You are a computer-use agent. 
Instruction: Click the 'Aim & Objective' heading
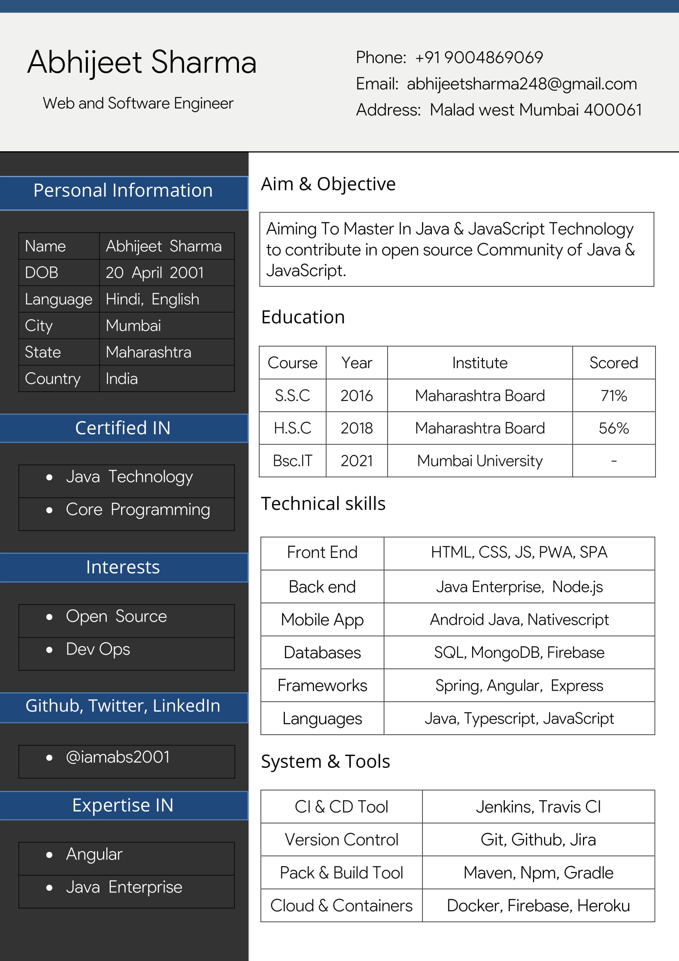pyautogui.click(x=328, y=184)
